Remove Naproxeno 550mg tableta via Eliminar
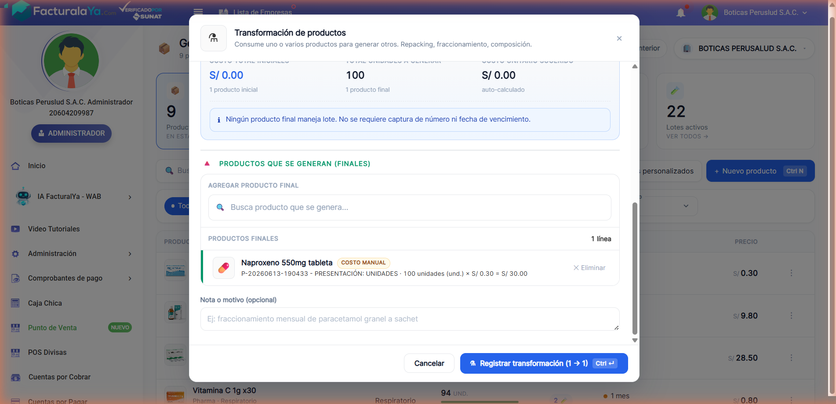The image size is (836, 404). (589, 268)
